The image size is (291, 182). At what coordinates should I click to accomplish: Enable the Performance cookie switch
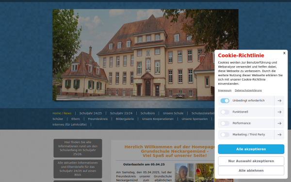(225, 123)
